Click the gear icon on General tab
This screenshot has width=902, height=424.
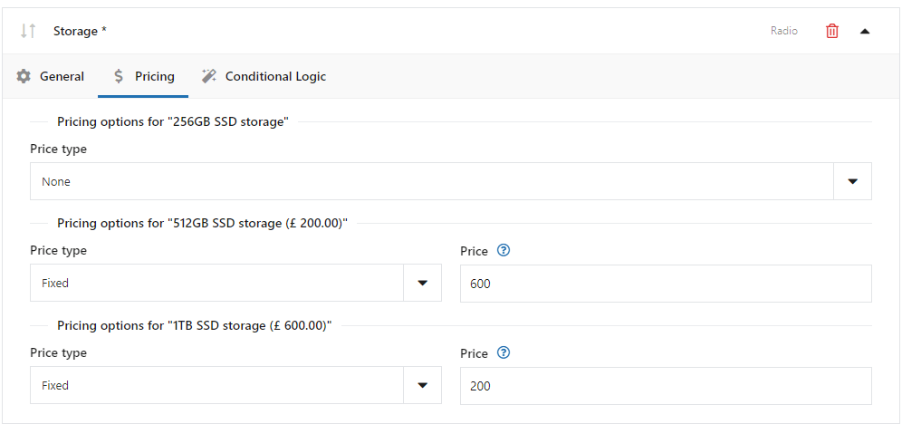point(24,76)
